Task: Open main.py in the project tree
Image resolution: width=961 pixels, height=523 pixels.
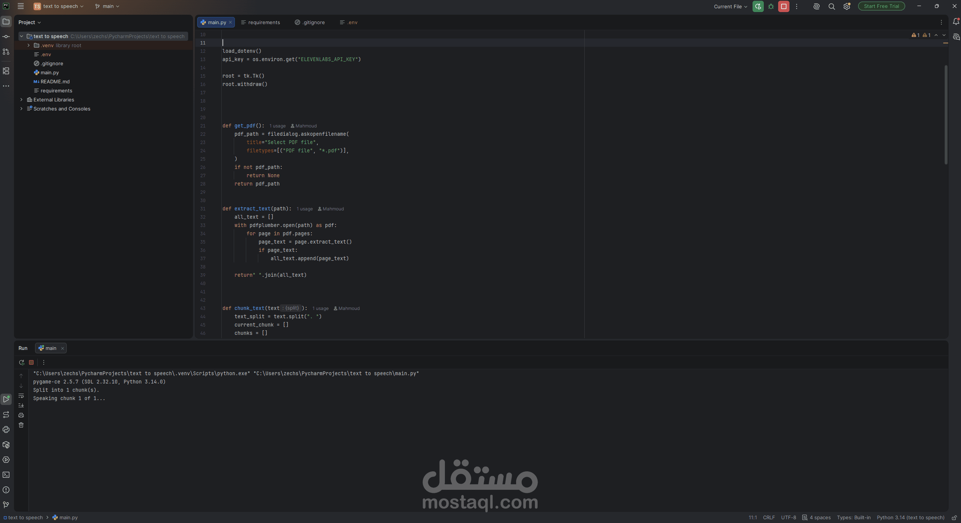Action: pos(50,72)
